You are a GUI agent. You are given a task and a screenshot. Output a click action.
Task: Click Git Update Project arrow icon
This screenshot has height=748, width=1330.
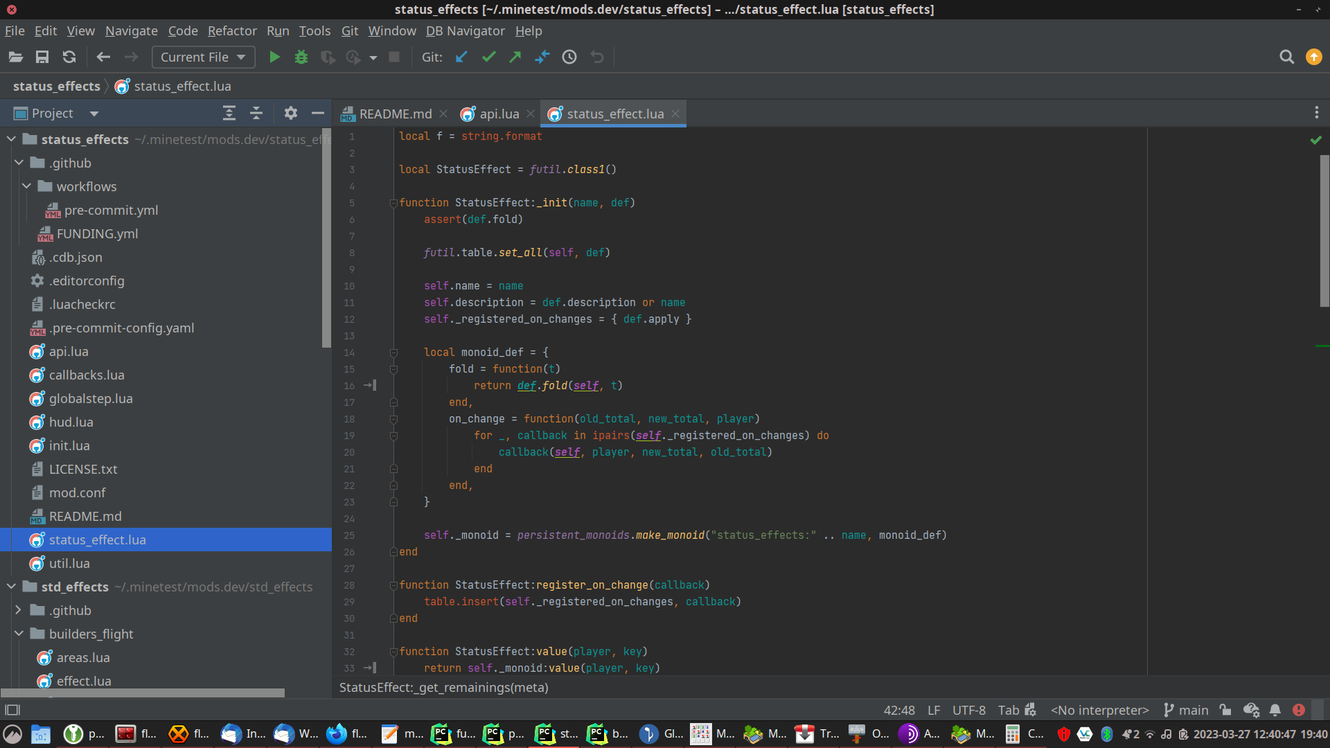coord(461,57)
